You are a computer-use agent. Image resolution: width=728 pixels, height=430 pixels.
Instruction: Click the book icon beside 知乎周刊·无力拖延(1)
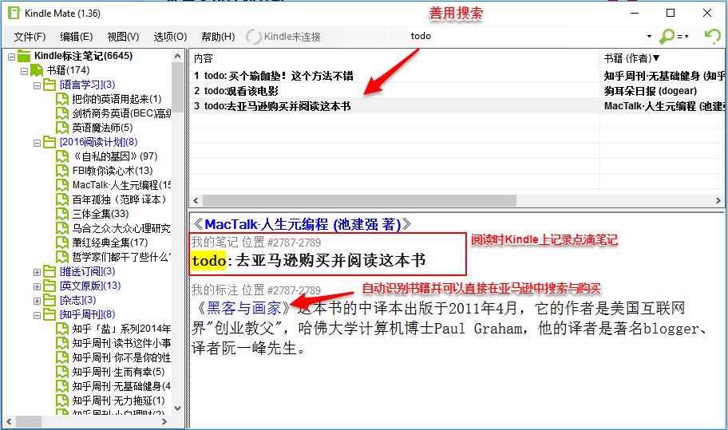tap(61, 401)
